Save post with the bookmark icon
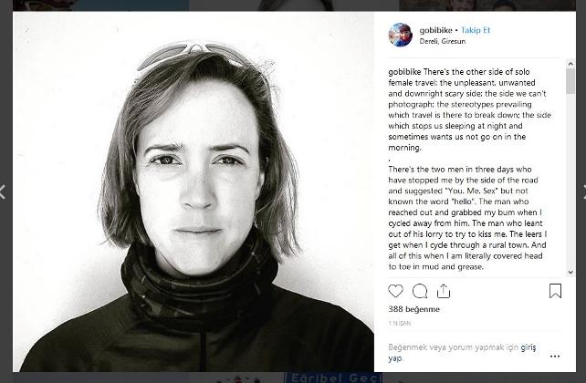Screen dimensions: 586x383 (x=555, y=292)
